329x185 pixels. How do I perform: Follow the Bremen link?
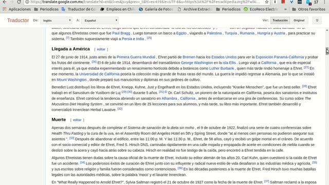[x=189, y=57]
